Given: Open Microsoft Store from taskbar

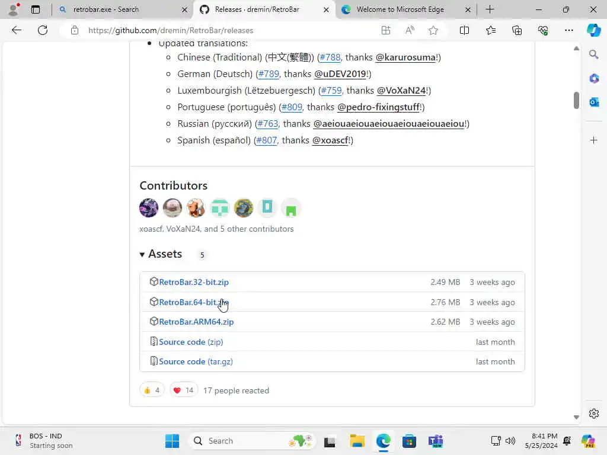Looking at the screenshot, I should click(409, 441).
